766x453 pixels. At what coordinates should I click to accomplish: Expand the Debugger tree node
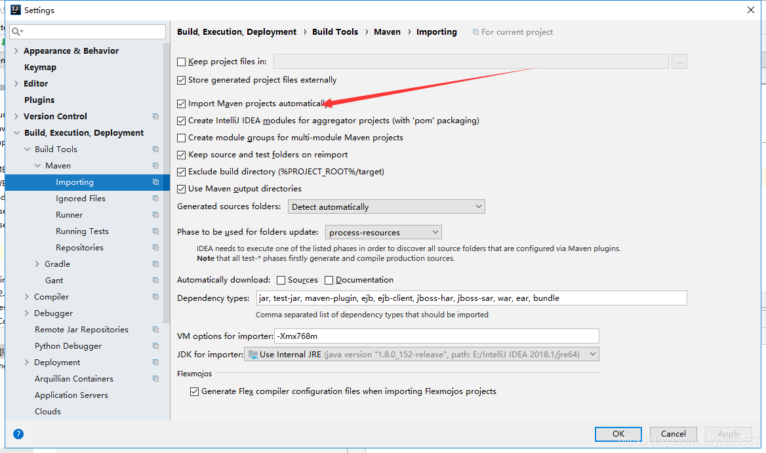pos(26,313)
